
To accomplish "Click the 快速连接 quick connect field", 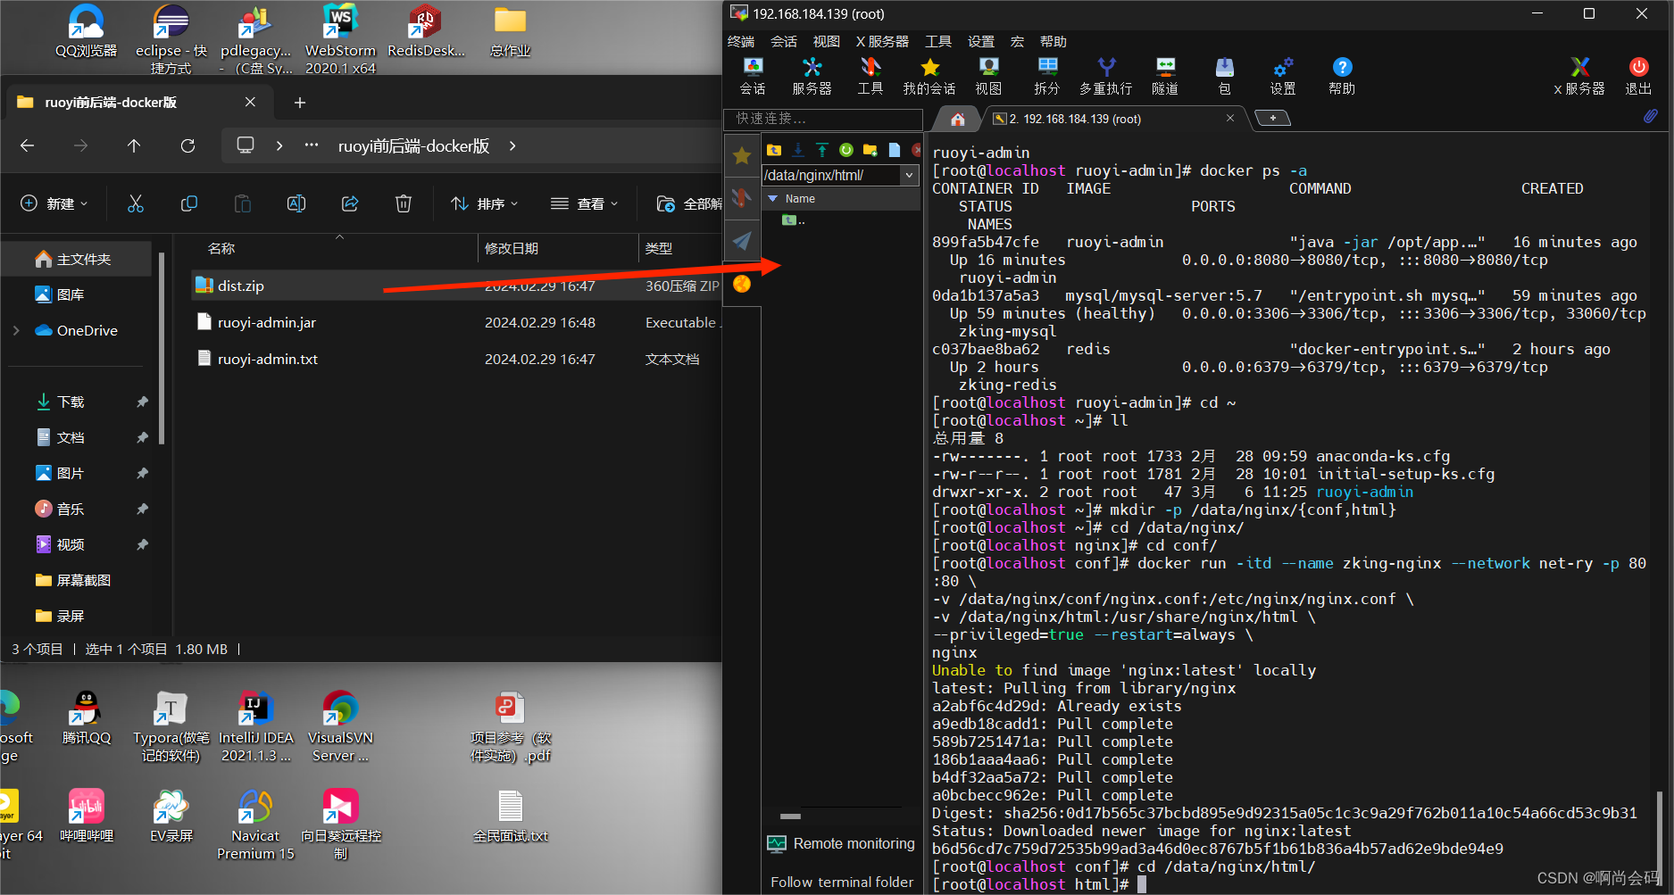I will pos(823,118).
